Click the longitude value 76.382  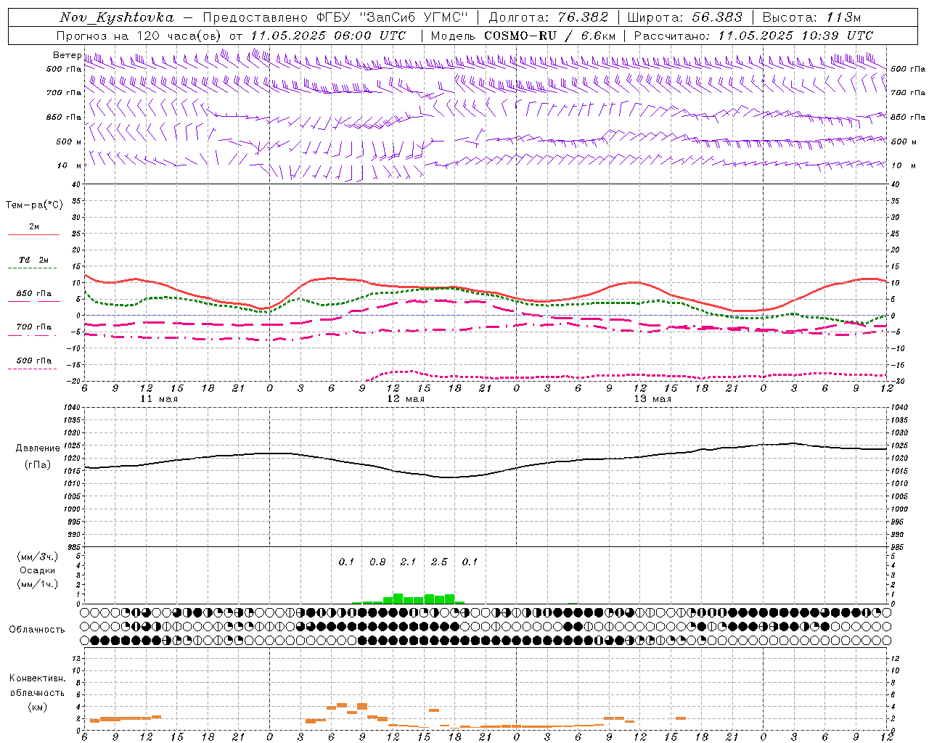click(x=584, y=17)
